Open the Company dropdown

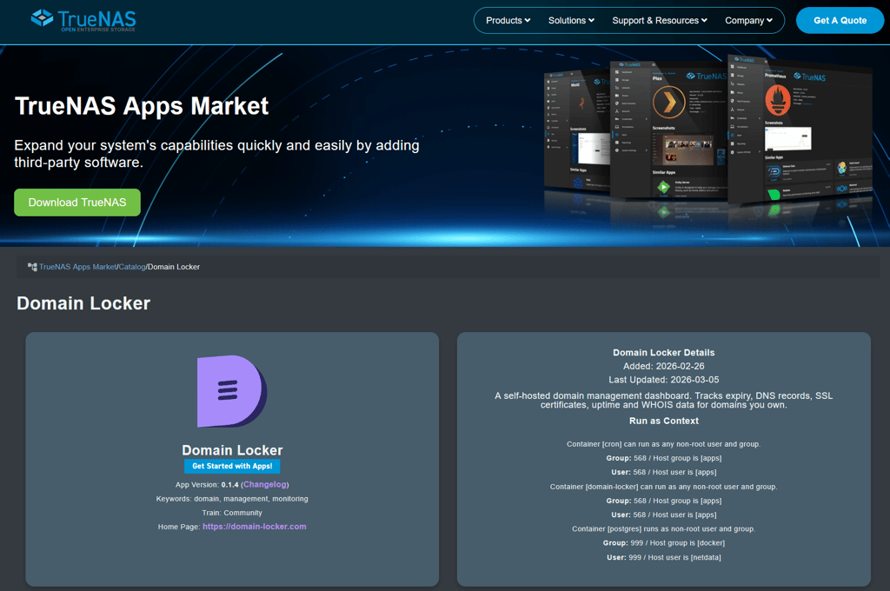coord(747,20)
